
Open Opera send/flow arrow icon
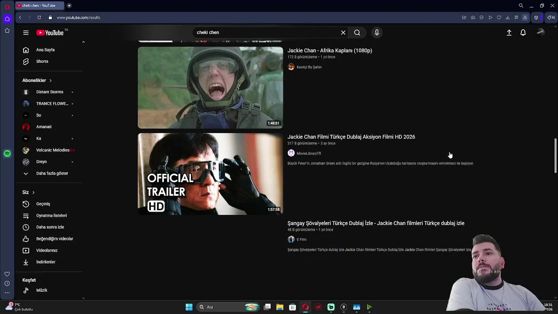pyautogui.click(x=490, y=17)
